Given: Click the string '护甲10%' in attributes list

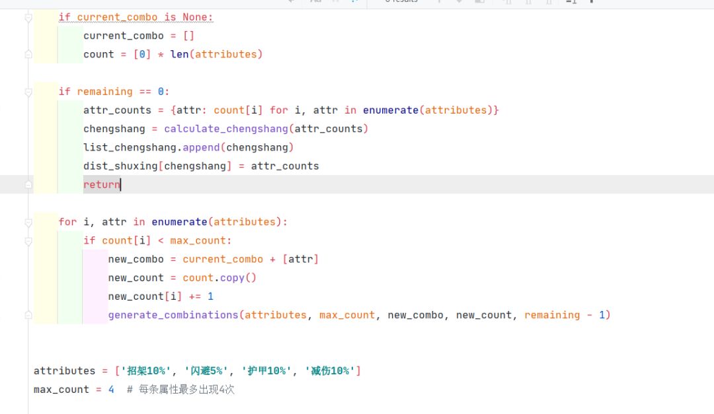Looking at the screenshot, I should (x=266, y=371).
